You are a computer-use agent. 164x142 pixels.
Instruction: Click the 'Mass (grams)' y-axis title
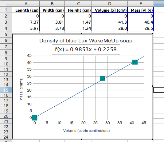[21, 89]
